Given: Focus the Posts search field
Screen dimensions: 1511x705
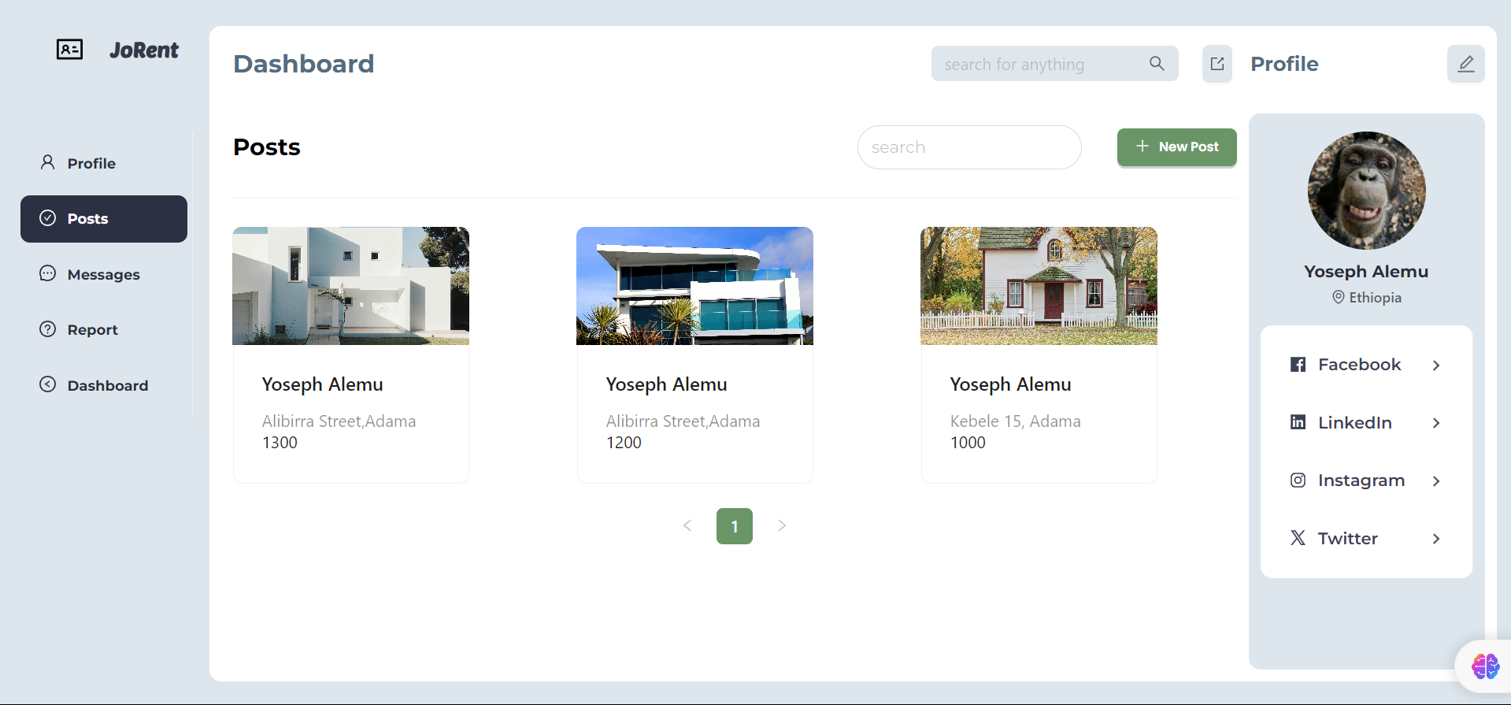Looking at the screenshot, I should tap(969, 147).
